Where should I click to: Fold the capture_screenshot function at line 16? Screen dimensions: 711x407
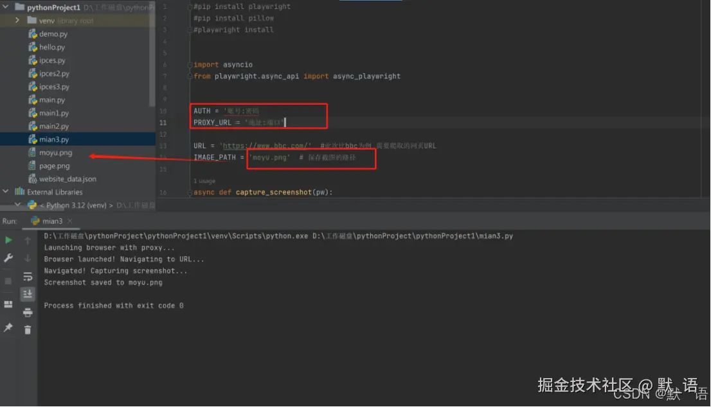pyautogui.click(x=190, y=193)
